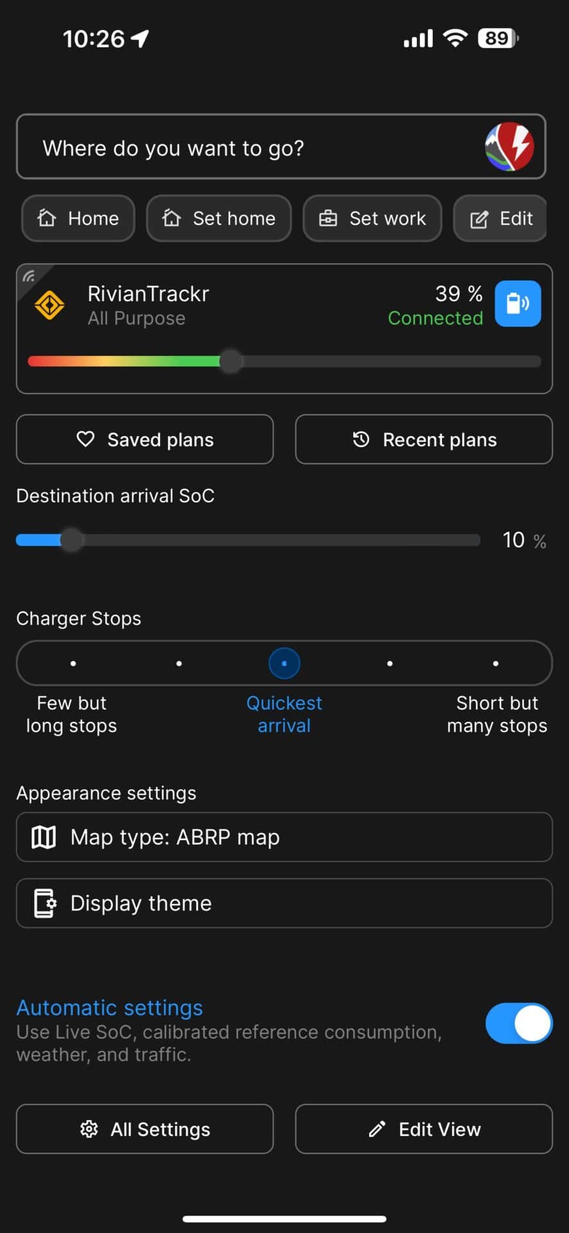Tap the orange Rivian vehicle logo
This screenshot has width=569, height=1233.
pos(49,306)
